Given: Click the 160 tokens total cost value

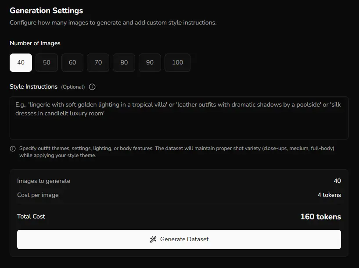Looking at the screenshot, I should (x=320, y=217).
